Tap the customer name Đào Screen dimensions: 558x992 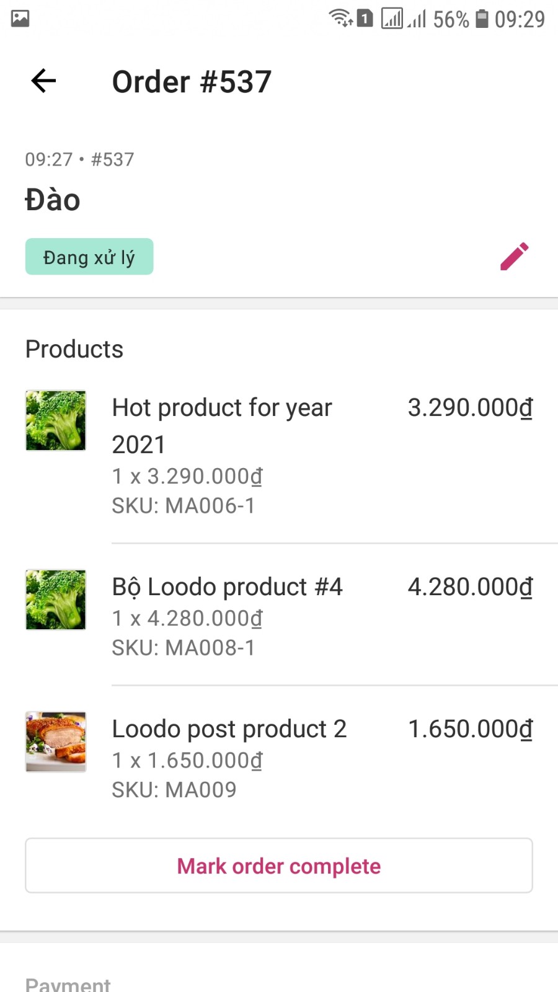click(x=53, y=200)
